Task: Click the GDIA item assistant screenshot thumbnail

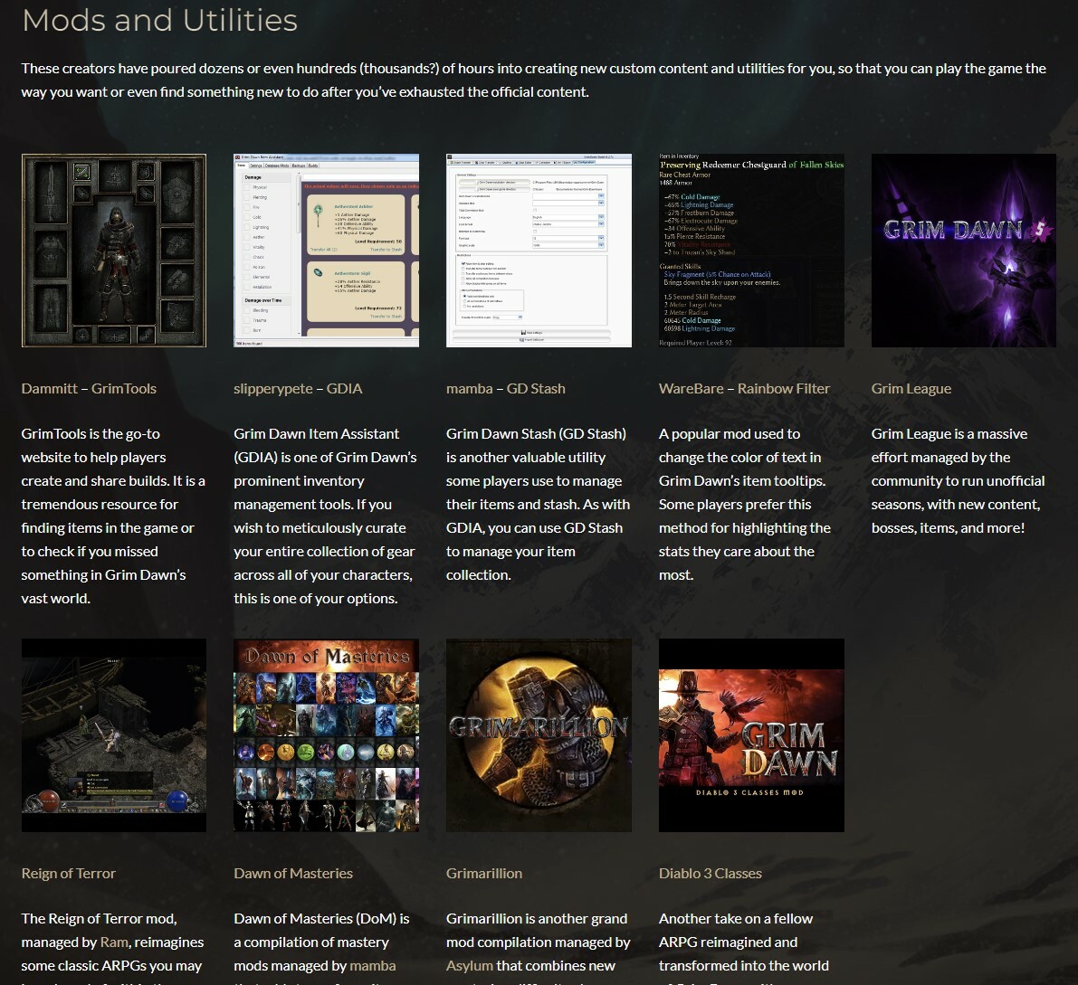Action: click(x=326, y=251)
